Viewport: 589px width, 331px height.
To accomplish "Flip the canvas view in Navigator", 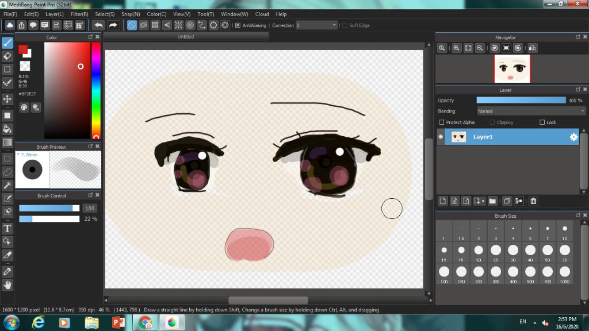I will [533, 48].
